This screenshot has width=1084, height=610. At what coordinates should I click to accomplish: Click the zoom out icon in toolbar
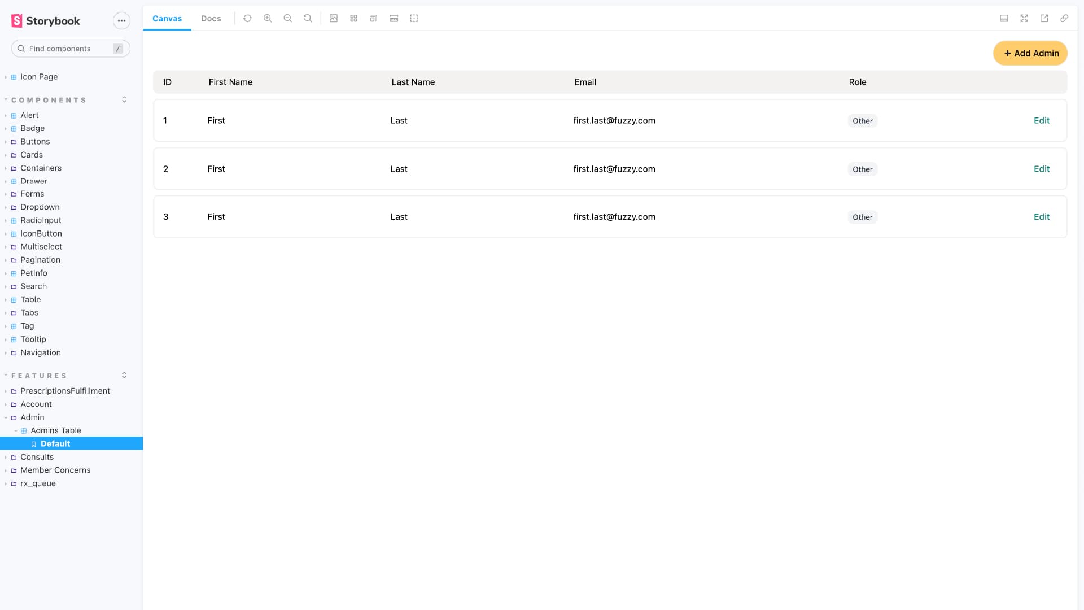288,18
